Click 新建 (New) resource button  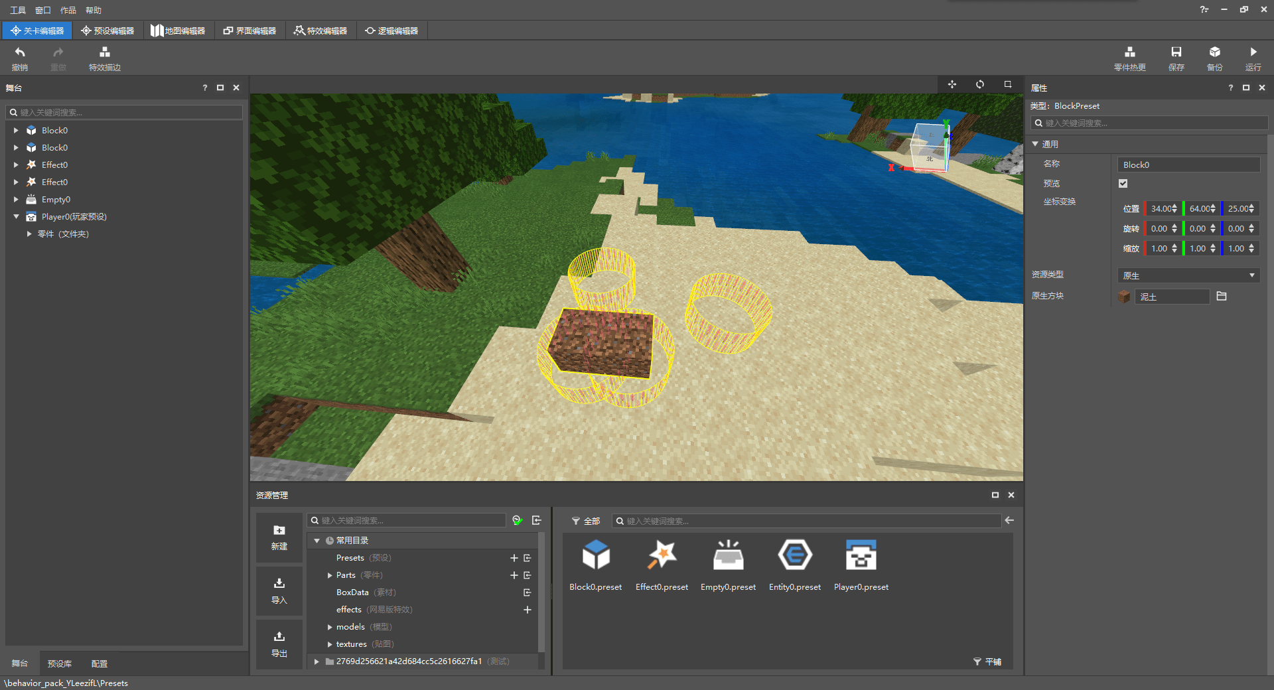click(x=279, y=537)
